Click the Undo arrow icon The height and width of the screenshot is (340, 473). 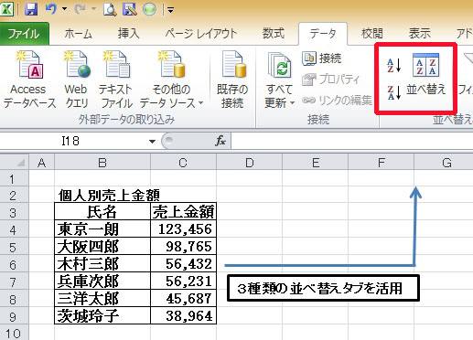[x=50, y=9]
